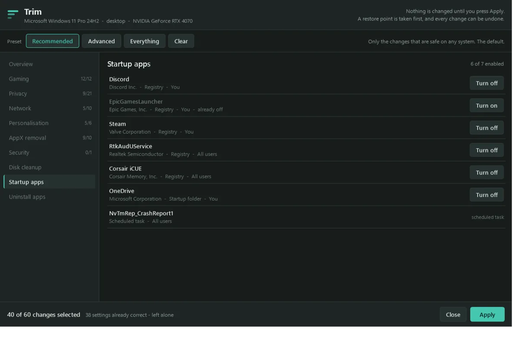
Task: Click the AppX removal 9/10 count
Action: [x=87, y=137]
